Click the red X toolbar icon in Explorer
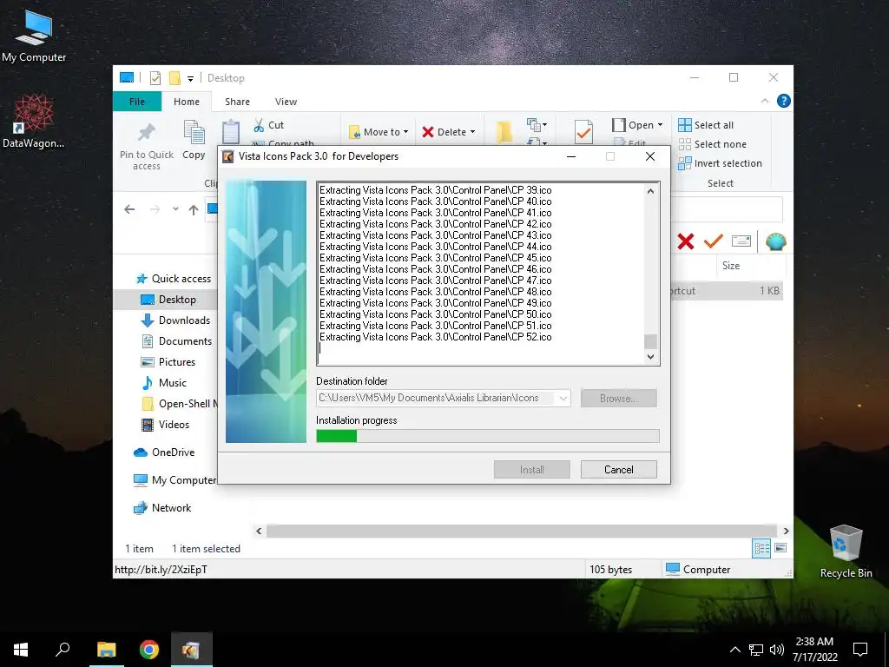The width and height of the screenshot is (889, 667). click(x=686, y=241)
